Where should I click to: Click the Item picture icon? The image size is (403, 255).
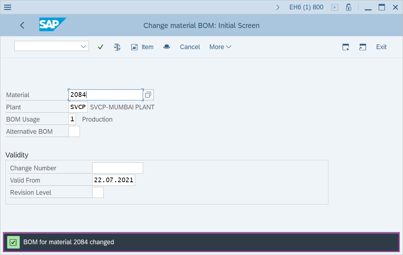[134, 47]
